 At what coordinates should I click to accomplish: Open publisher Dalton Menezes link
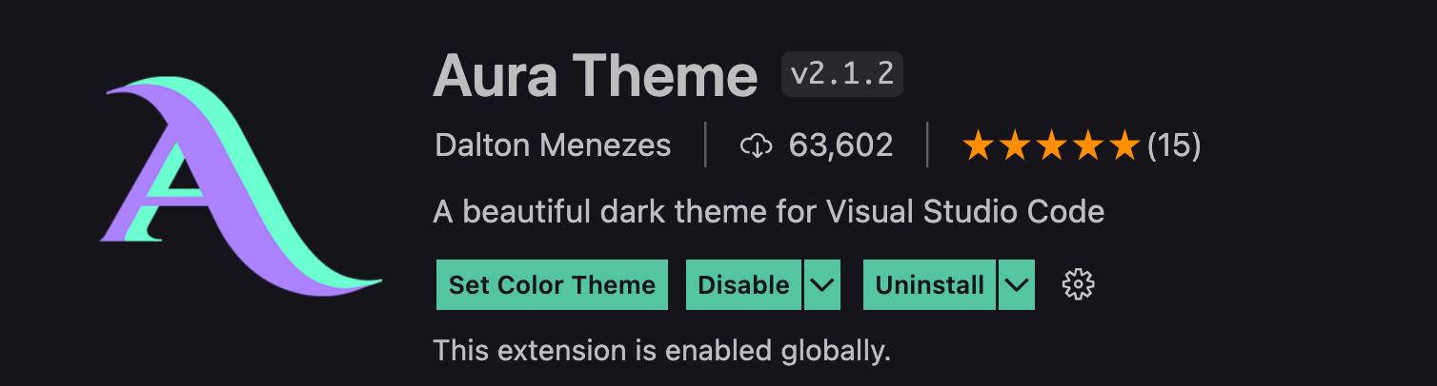point(553,145)
